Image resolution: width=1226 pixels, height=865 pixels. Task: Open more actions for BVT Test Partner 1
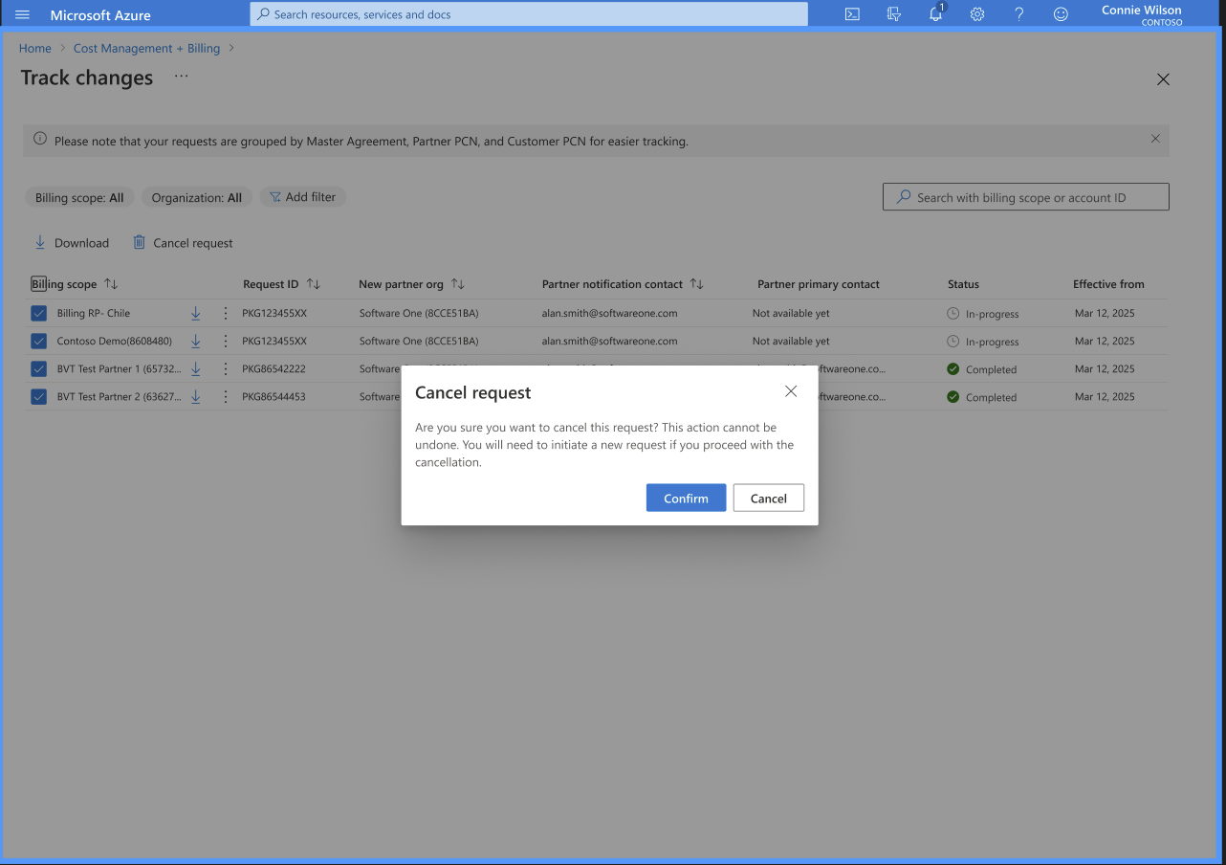pyautogui.click(x=226, y=368)
